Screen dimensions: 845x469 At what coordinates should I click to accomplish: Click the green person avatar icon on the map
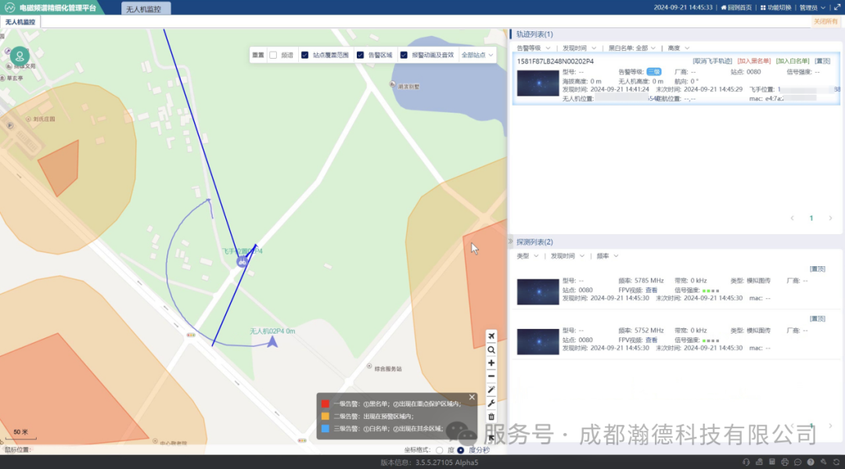pos(20,56)
